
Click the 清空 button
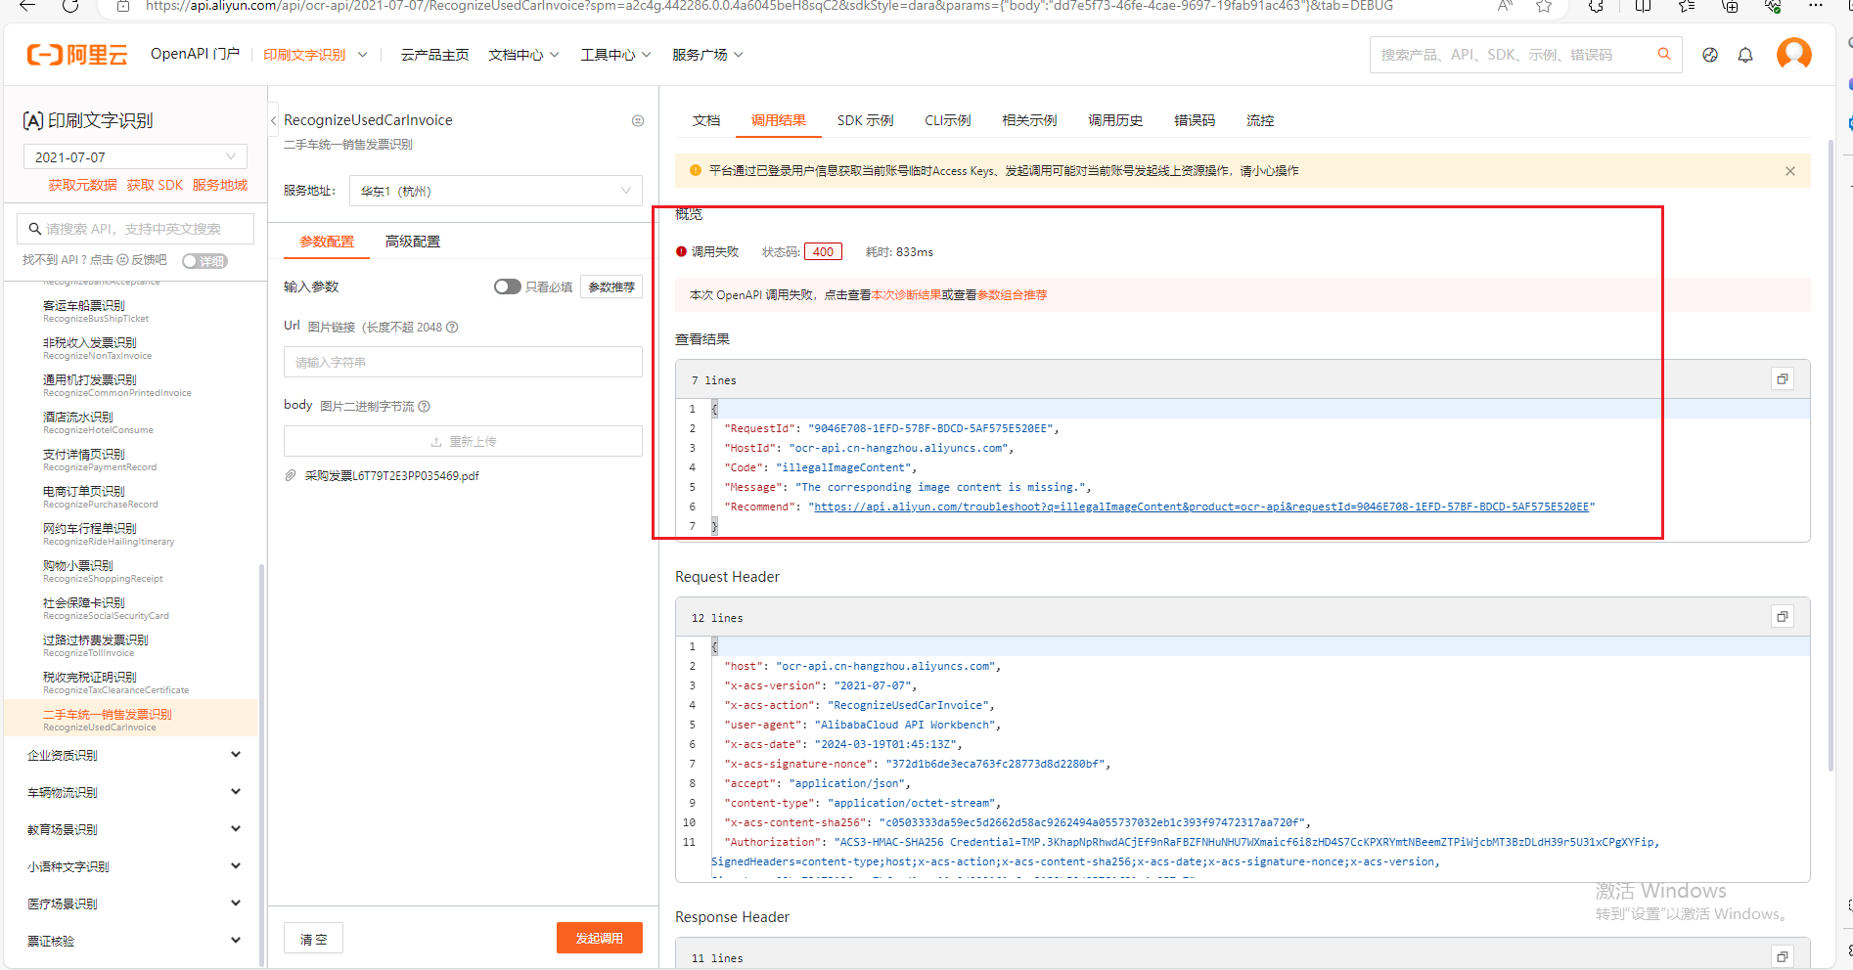click(314, 939)
